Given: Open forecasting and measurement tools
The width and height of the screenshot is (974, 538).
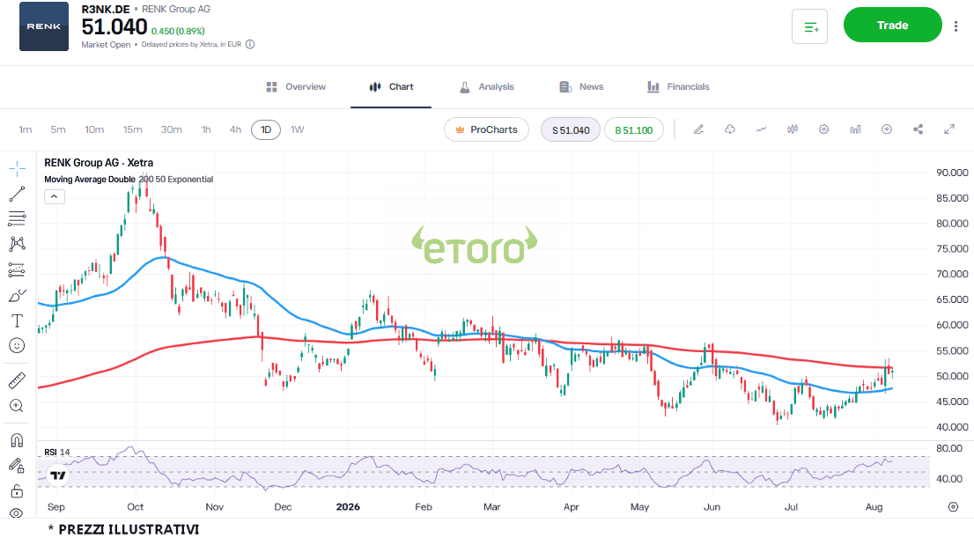Looking at the screenshot, I should [x=17, y=269].
